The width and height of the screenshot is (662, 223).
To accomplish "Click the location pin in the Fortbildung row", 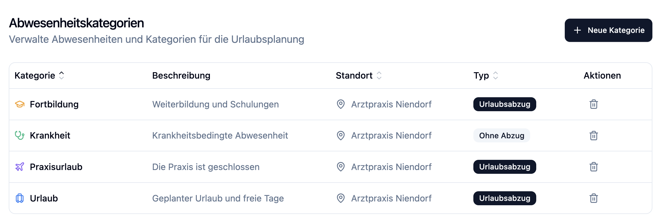I will coord(341,104).
